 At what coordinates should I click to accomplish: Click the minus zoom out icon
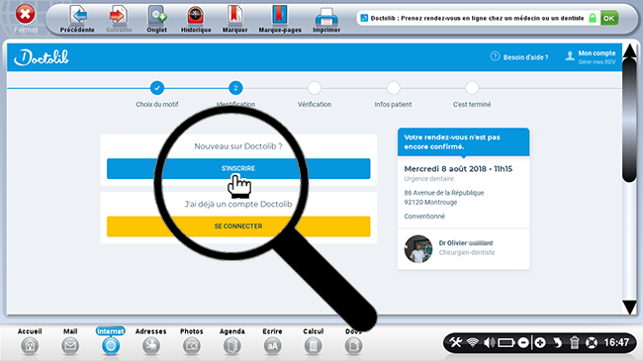(523, 342)
